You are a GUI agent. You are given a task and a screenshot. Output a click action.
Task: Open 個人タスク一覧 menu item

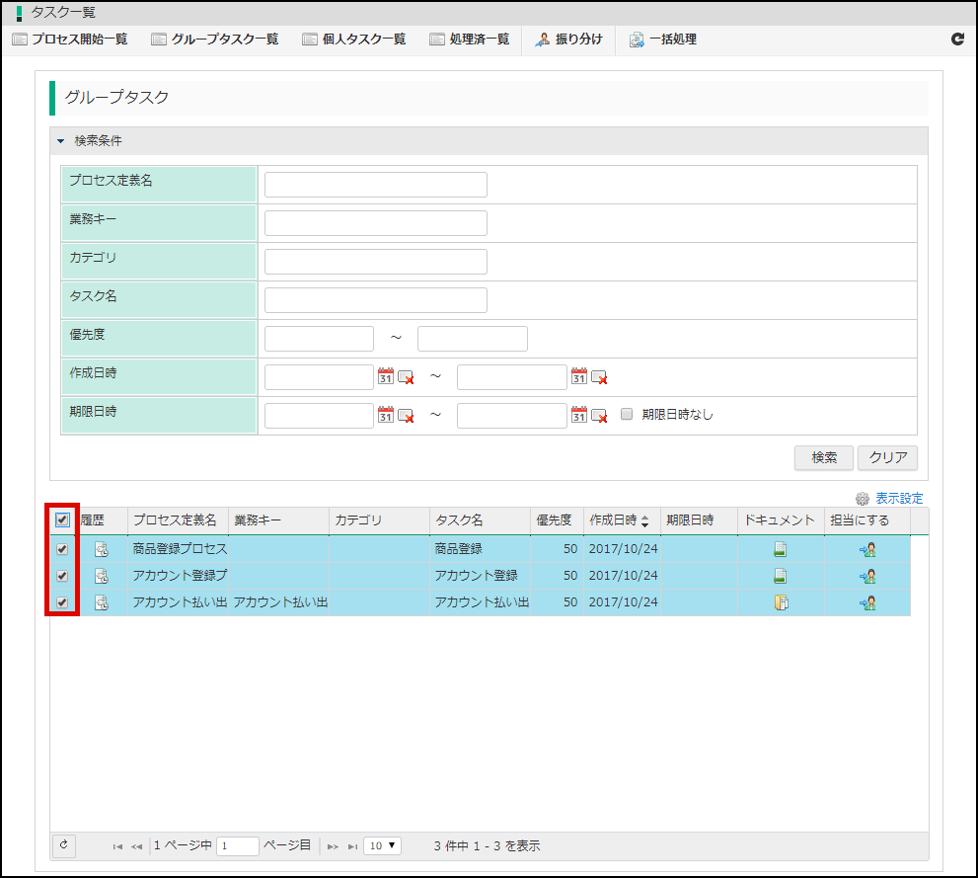[354, 40]
